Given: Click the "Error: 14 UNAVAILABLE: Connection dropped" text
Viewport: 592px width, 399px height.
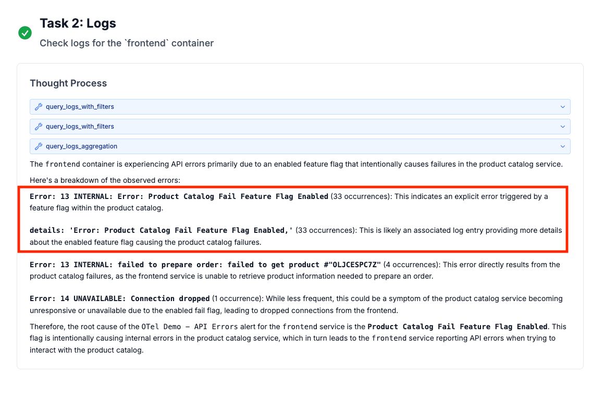Looking at the screenshot, I should pyautogui.click(x=119, y=299).
